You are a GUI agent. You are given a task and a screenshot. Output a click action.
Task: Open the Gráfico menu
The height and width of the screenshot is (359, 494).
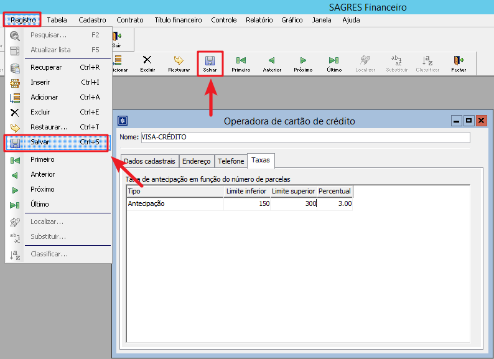pos(292,20)
